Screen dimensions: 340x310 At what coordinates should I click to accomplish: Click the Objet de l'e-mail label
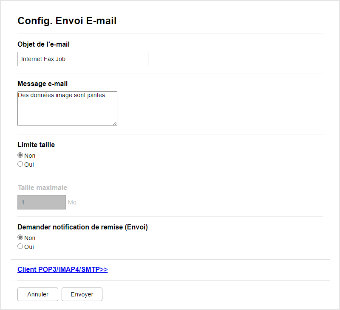point(44,45)
